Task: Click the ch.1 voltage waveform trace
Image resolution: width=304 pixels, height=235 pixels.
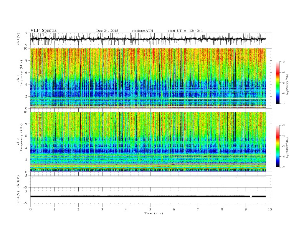Action: pyautogui.click(x=148, y=39)
